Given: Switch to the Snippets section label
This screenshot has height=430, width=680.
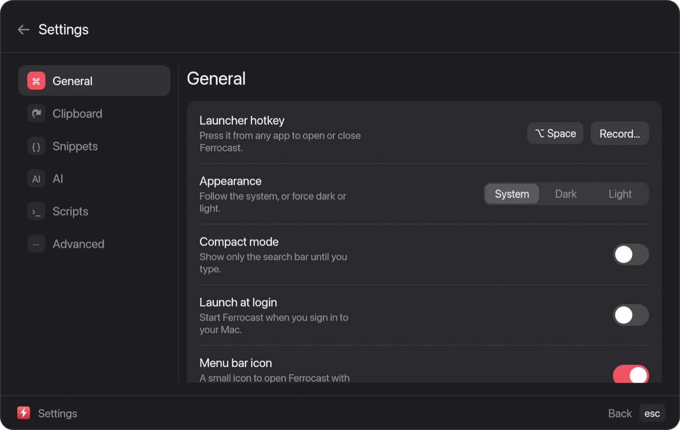Looking at the screenshot, I should [x=75, y=146].
